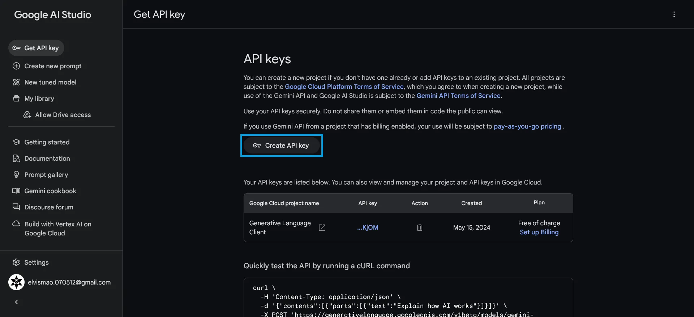This screenshot has width=694, height=317.
Task: Click the account email elvismao.070512@gmail.com
Action: click(x=69, y=282)
